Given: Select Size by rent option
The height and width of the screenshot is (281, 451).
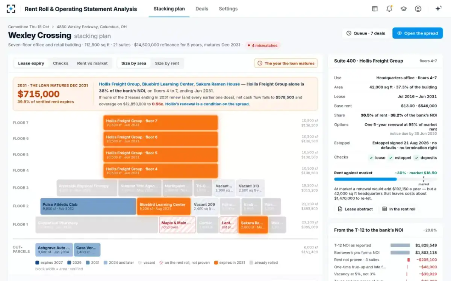Looking at the screenshot, I should coord(167,63).
